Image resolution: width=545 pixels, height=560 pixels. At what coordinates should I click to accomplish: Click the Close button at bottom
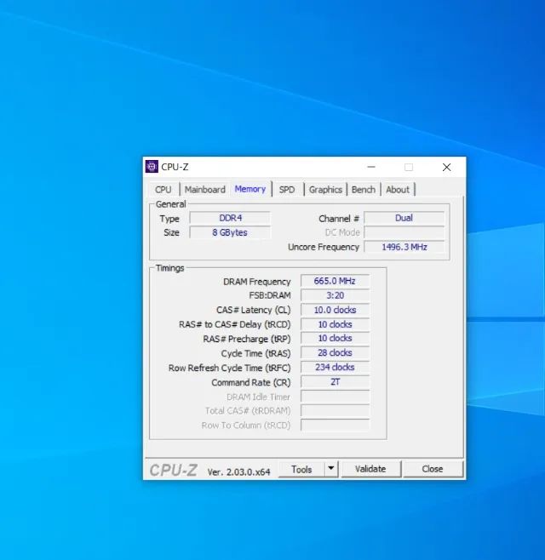[433, 469]
